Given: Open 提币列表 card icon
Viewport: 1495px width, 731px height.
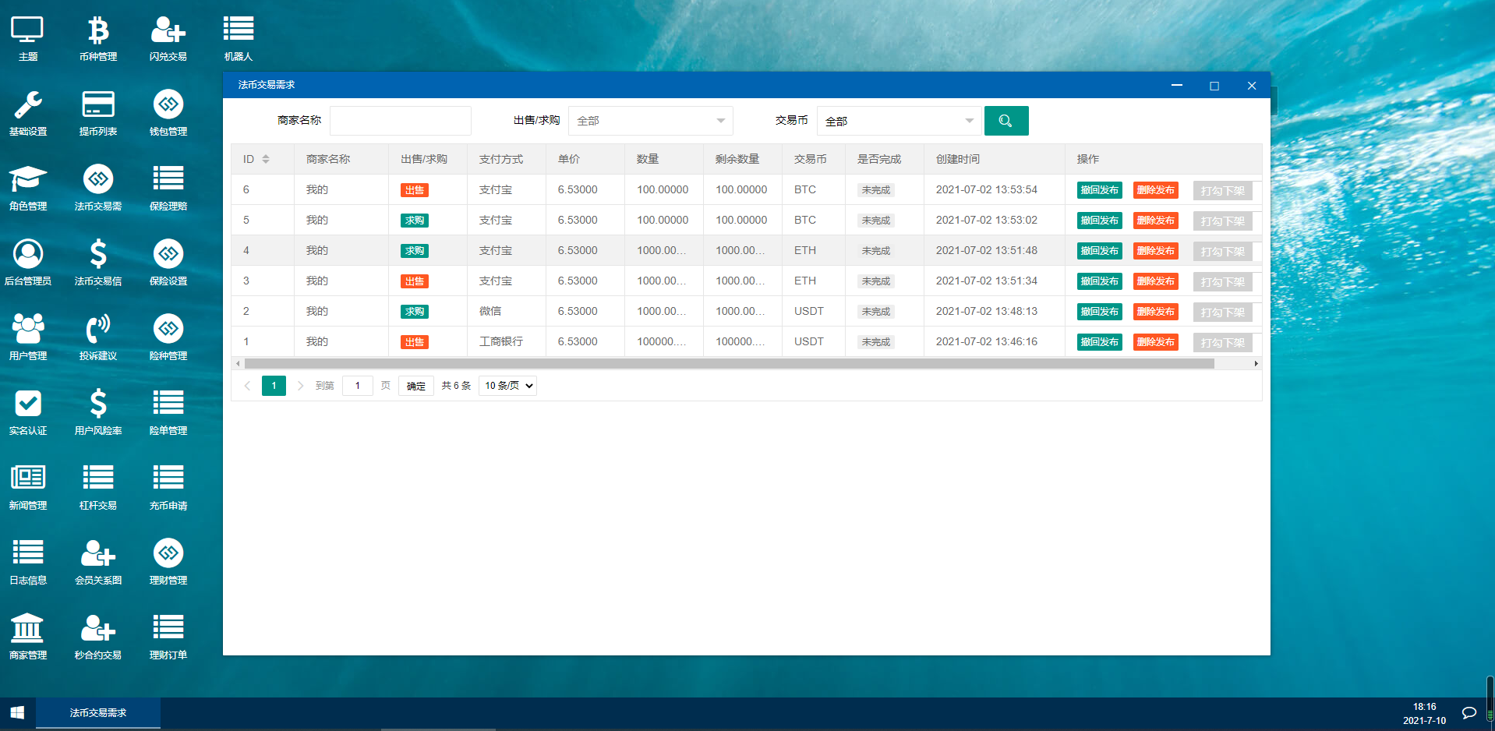Looking at the screenshot, I should click(x=98, y=113).
